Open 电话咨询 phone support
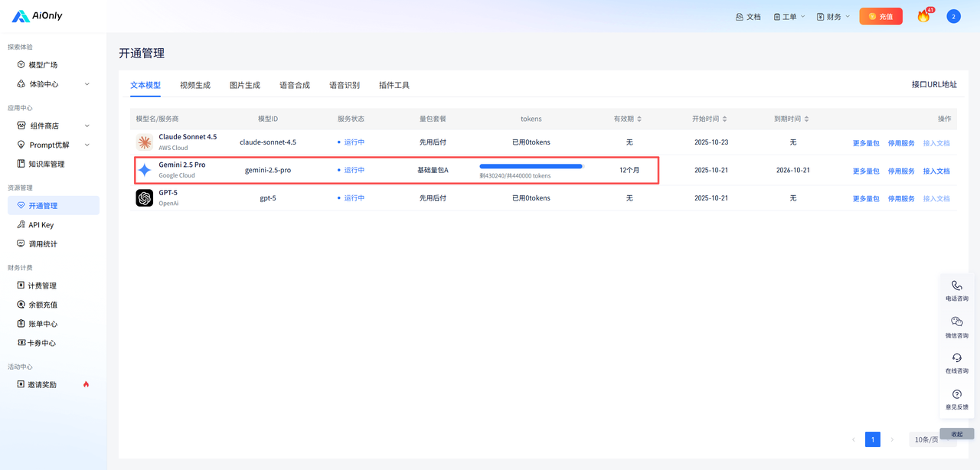This screenshot has height=470, width=980. 957,291
